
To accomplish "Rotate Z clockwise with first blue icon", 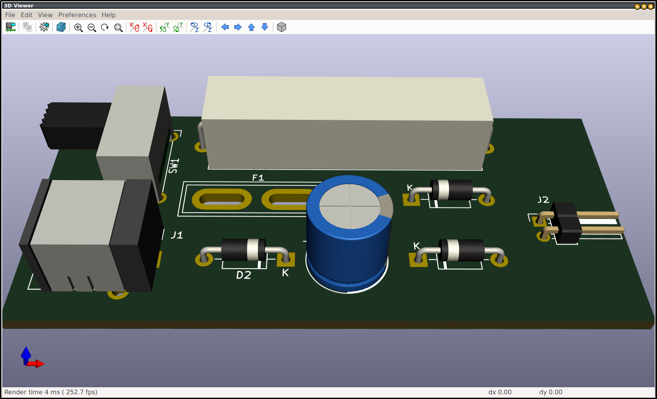I will coord(194,27).
